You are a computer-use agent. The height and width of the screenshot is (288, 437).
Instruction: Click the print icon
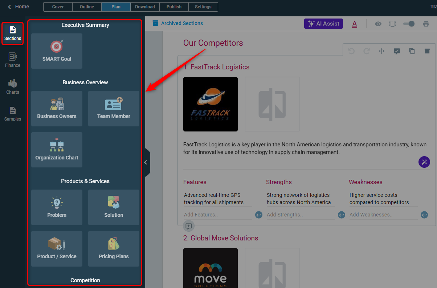[426, 24]
